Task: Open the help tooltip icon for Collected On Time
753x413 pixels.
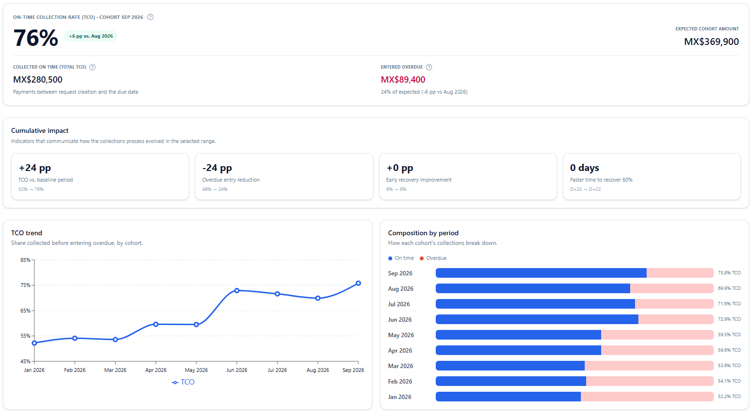Action: [x=92, y=67]
